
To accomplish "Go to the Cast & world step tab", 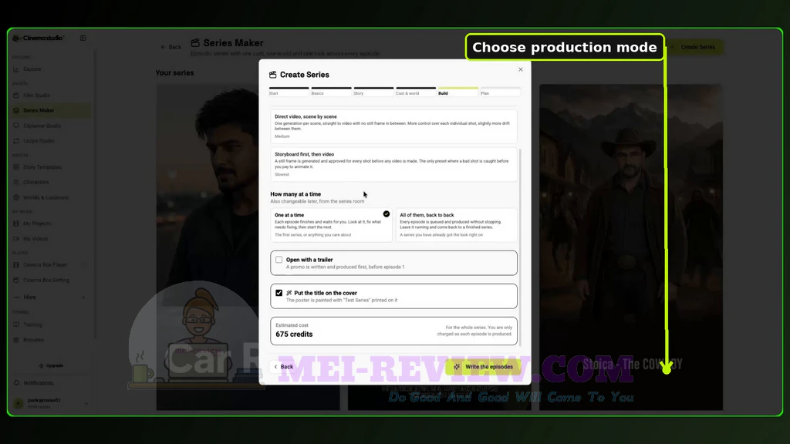I will pos(416,92).
